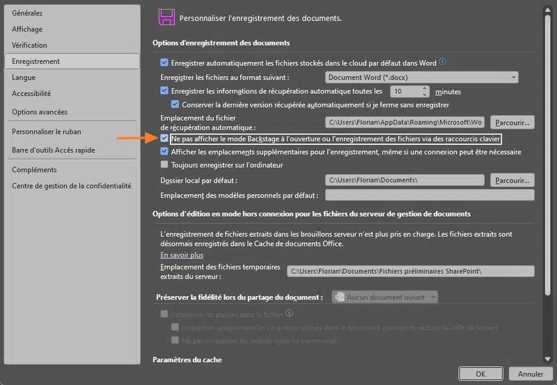Click the Paramètres du cache heading

tap(187, 360)
